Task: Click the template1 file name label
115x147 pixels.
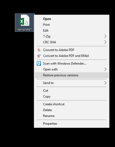Action: [25, 30]
